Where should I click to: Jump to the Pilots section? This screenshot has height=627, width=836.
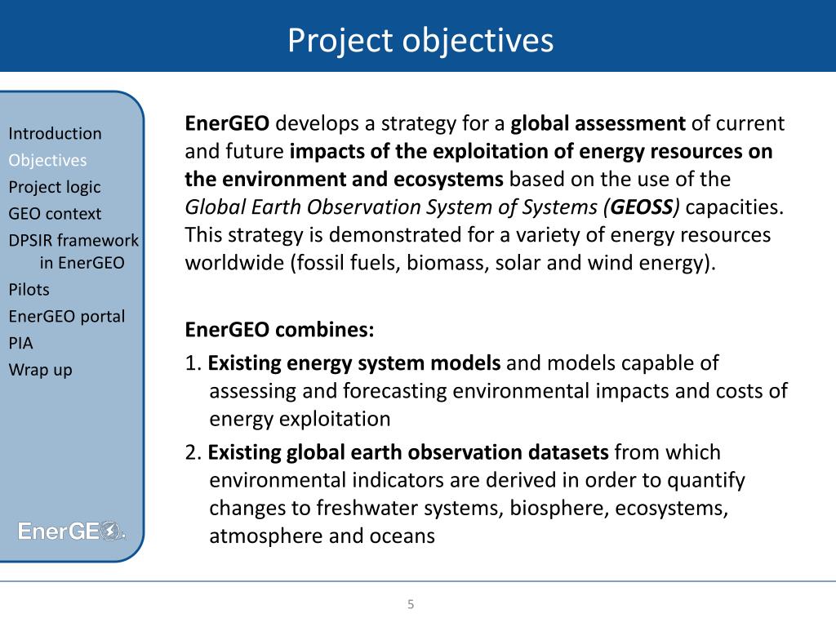(29, 290)
